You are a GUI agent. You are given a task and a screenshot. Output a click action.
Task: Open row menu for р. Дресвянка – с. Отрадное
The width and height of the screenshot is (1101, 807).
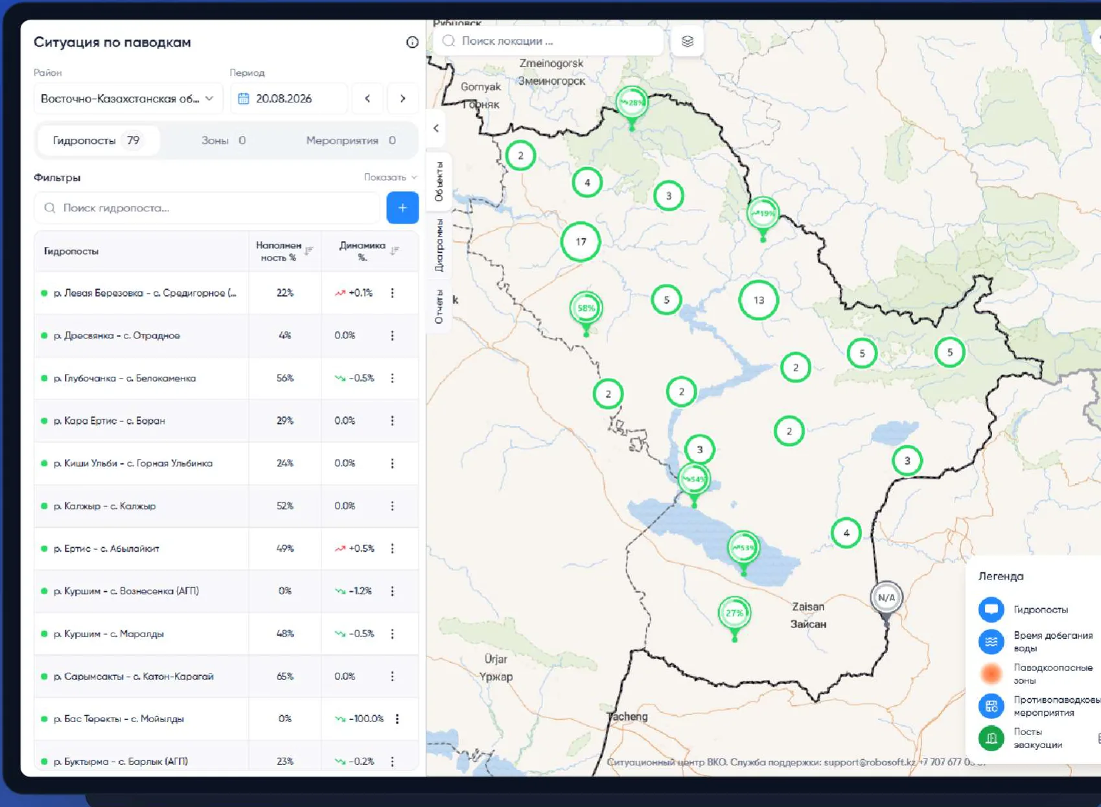point(392,336)
